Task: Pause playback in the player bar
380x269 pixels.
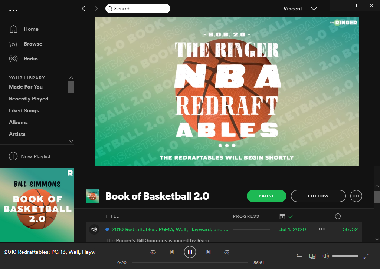Action: click(x=190, y=252)
